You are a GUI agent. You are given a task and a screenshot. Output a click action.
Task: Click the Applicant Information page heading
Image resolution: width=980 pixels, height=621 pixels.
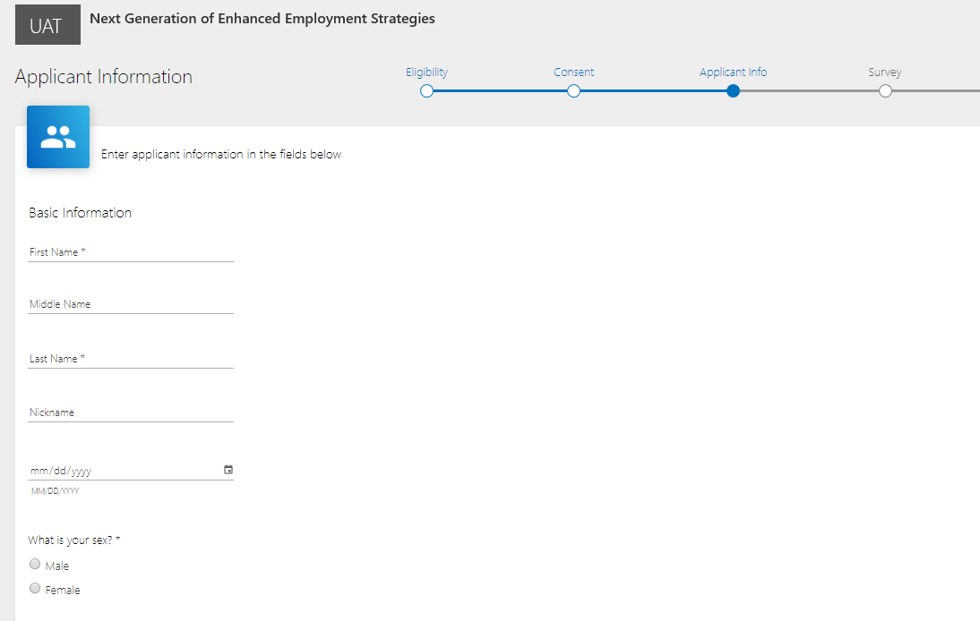point(104,77)
